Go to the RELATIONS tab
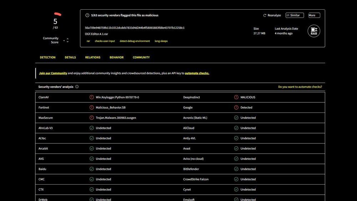The width and height of the screenshot is (357, 201). pos(93,57)
